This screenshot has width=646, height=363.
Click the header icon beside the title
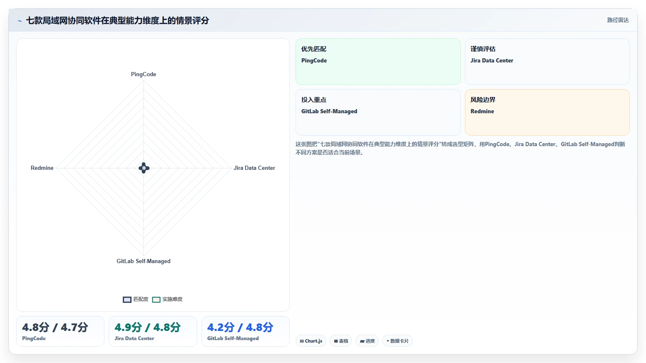point(20,21)
